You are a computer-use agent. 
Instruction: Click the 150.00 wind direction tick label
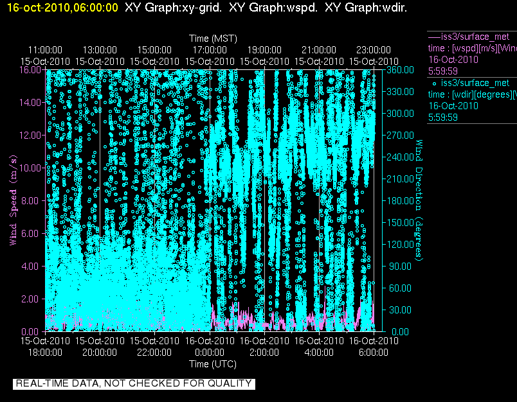[x=400, y=223]
